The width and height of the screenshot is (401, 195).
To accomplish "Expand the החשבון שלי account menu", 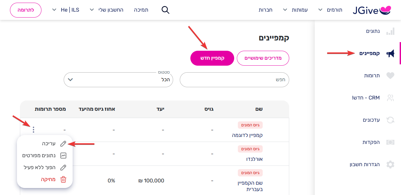I will (107, 10).
